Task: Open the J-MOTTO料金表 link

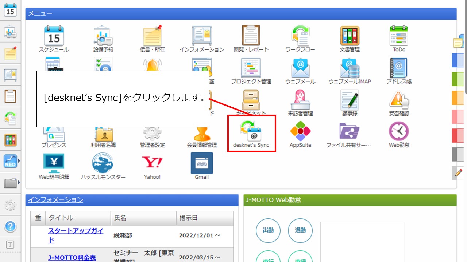Action: [x=72, y=257]
